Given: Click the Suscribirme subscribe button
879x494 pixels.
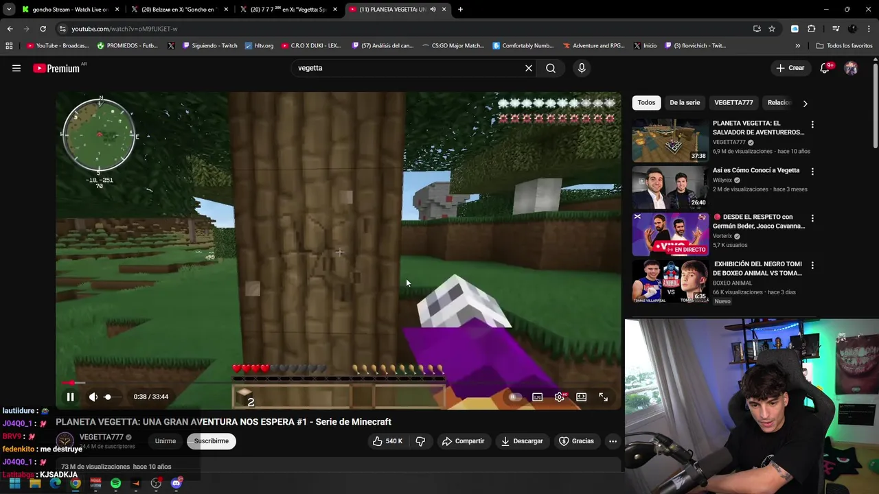Looking at the screenshot, I should [212, 441].
